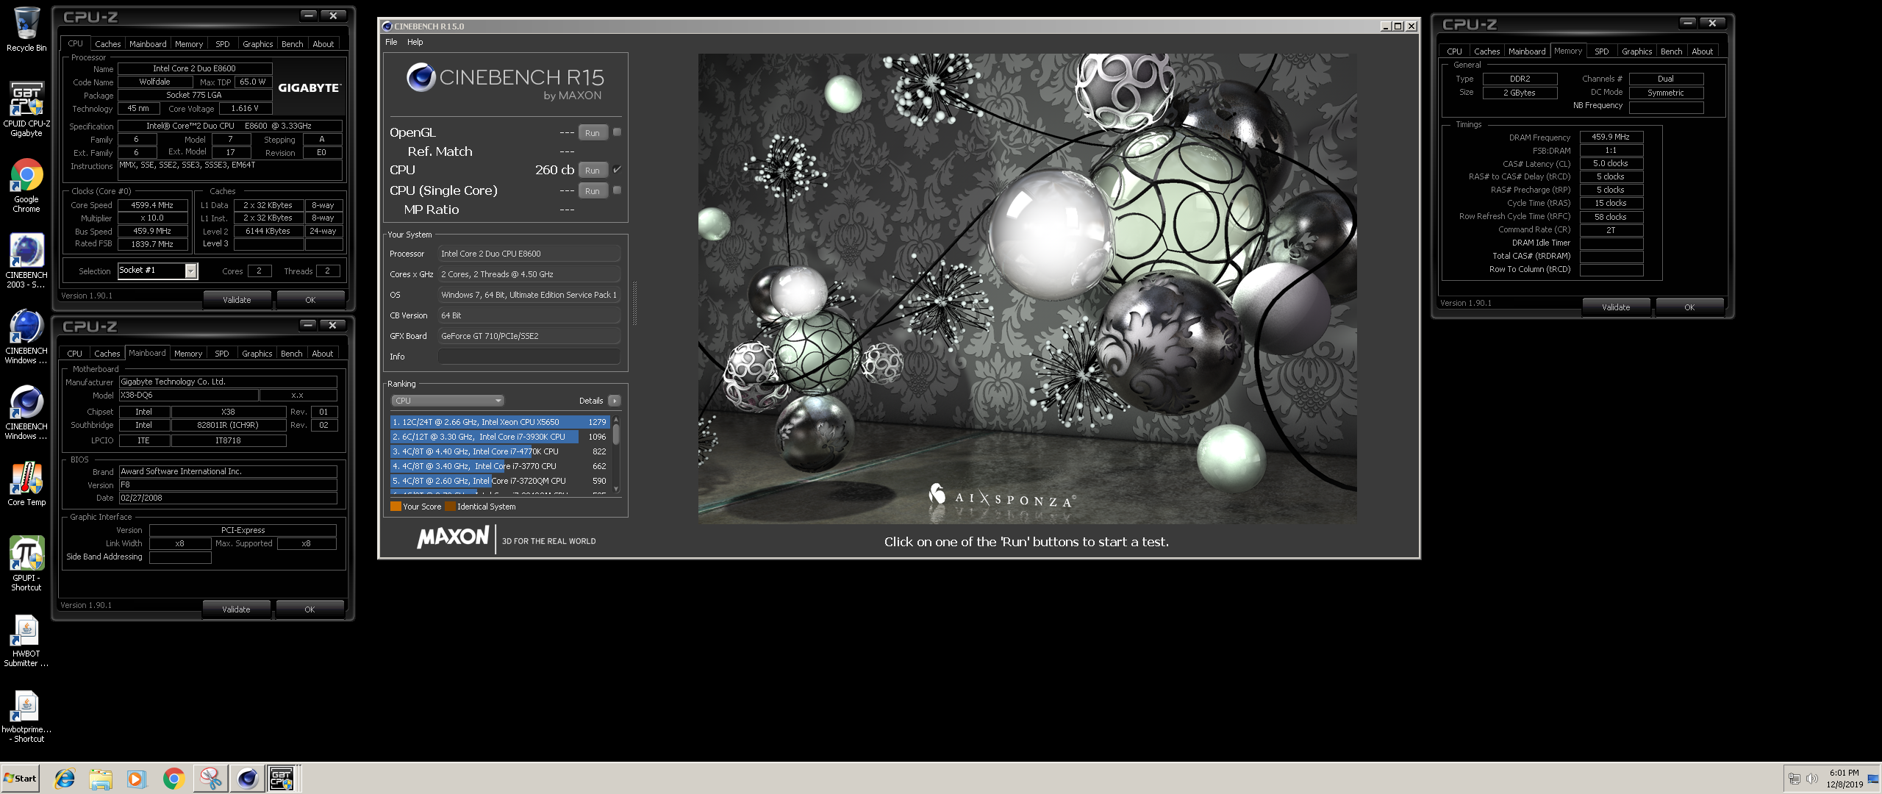Toggle the CPU test checkbox

(617, 170)
